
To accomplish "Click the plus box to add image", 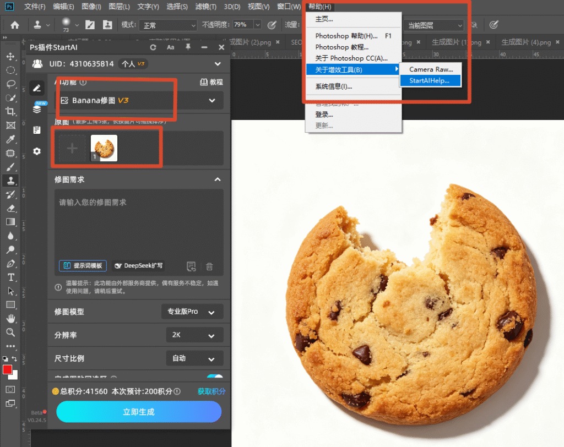I will tap(72, 148).
